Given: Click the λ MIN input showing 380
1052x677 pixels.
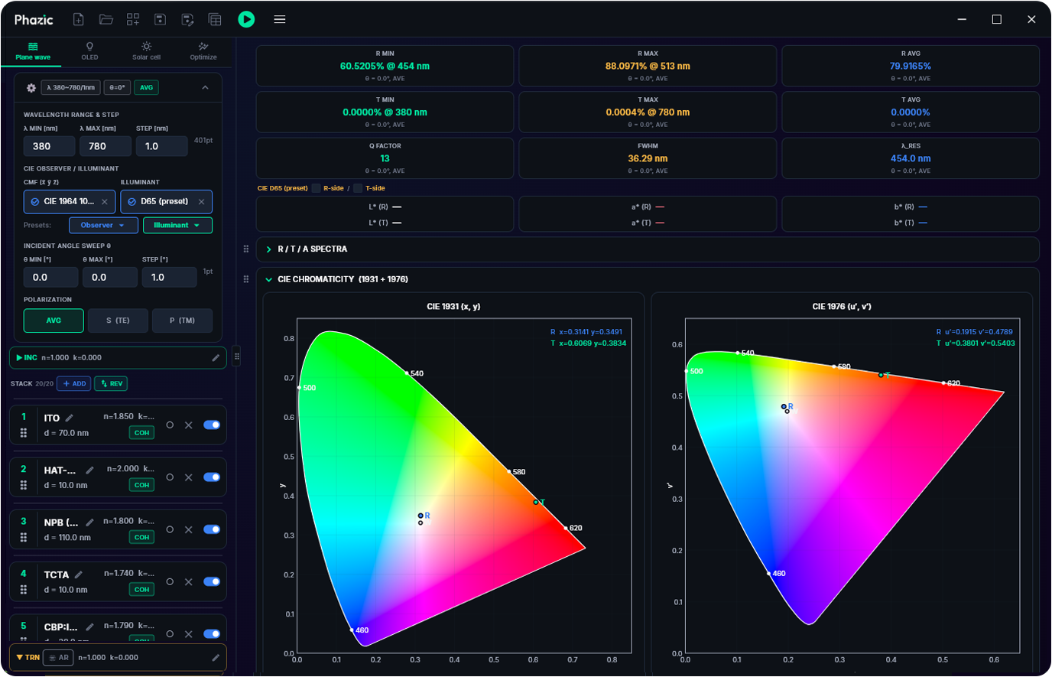Looking at the screenshot, I should [50, 146].
